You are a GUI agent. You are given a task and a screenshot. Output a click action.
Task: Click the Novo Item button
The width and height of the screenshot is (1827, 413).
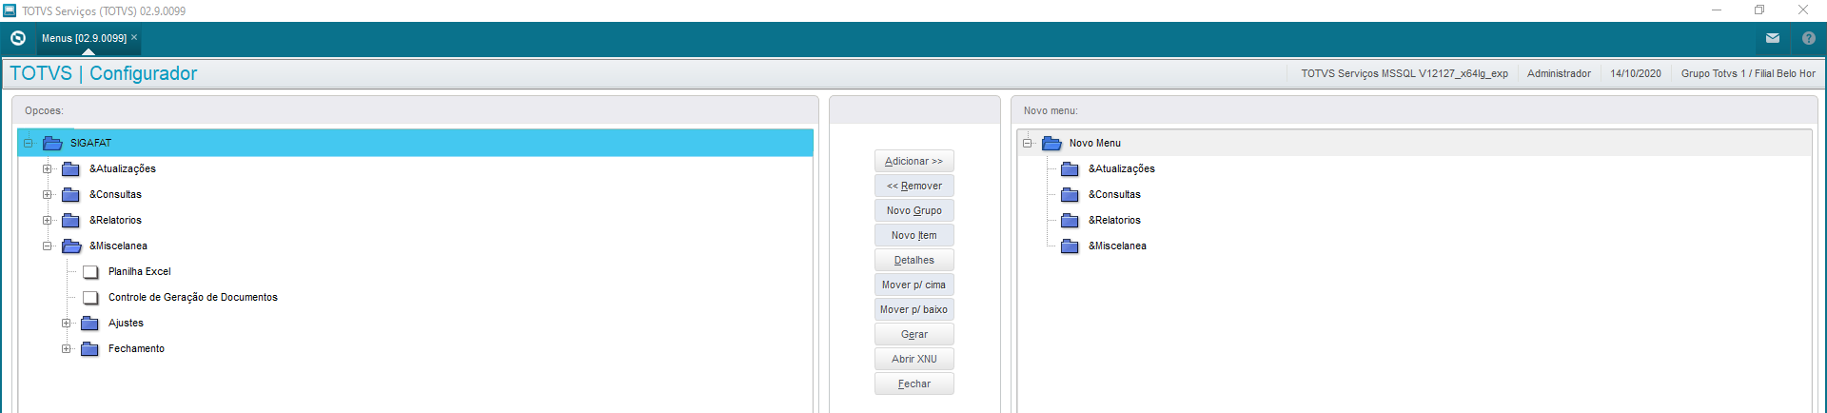913,235
